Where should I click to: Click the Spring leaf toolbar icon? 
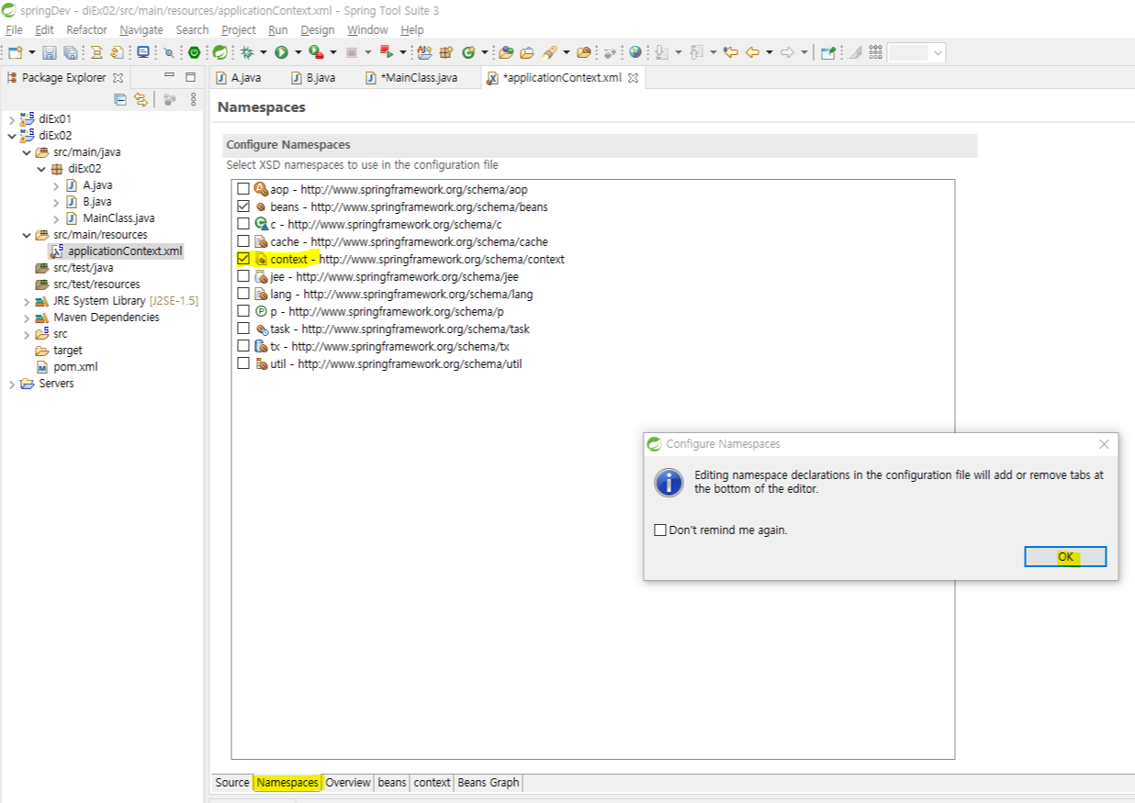point(220,52)
